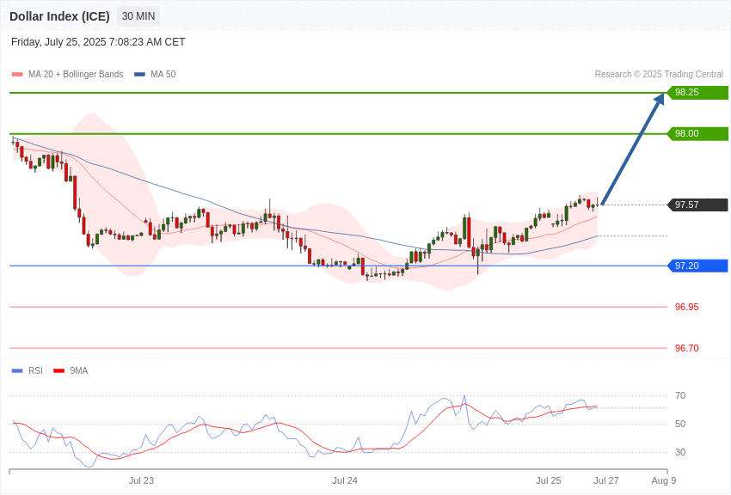Click the 30 MIN timeframe badge
The image size is (731, 495).
point(138,16)
